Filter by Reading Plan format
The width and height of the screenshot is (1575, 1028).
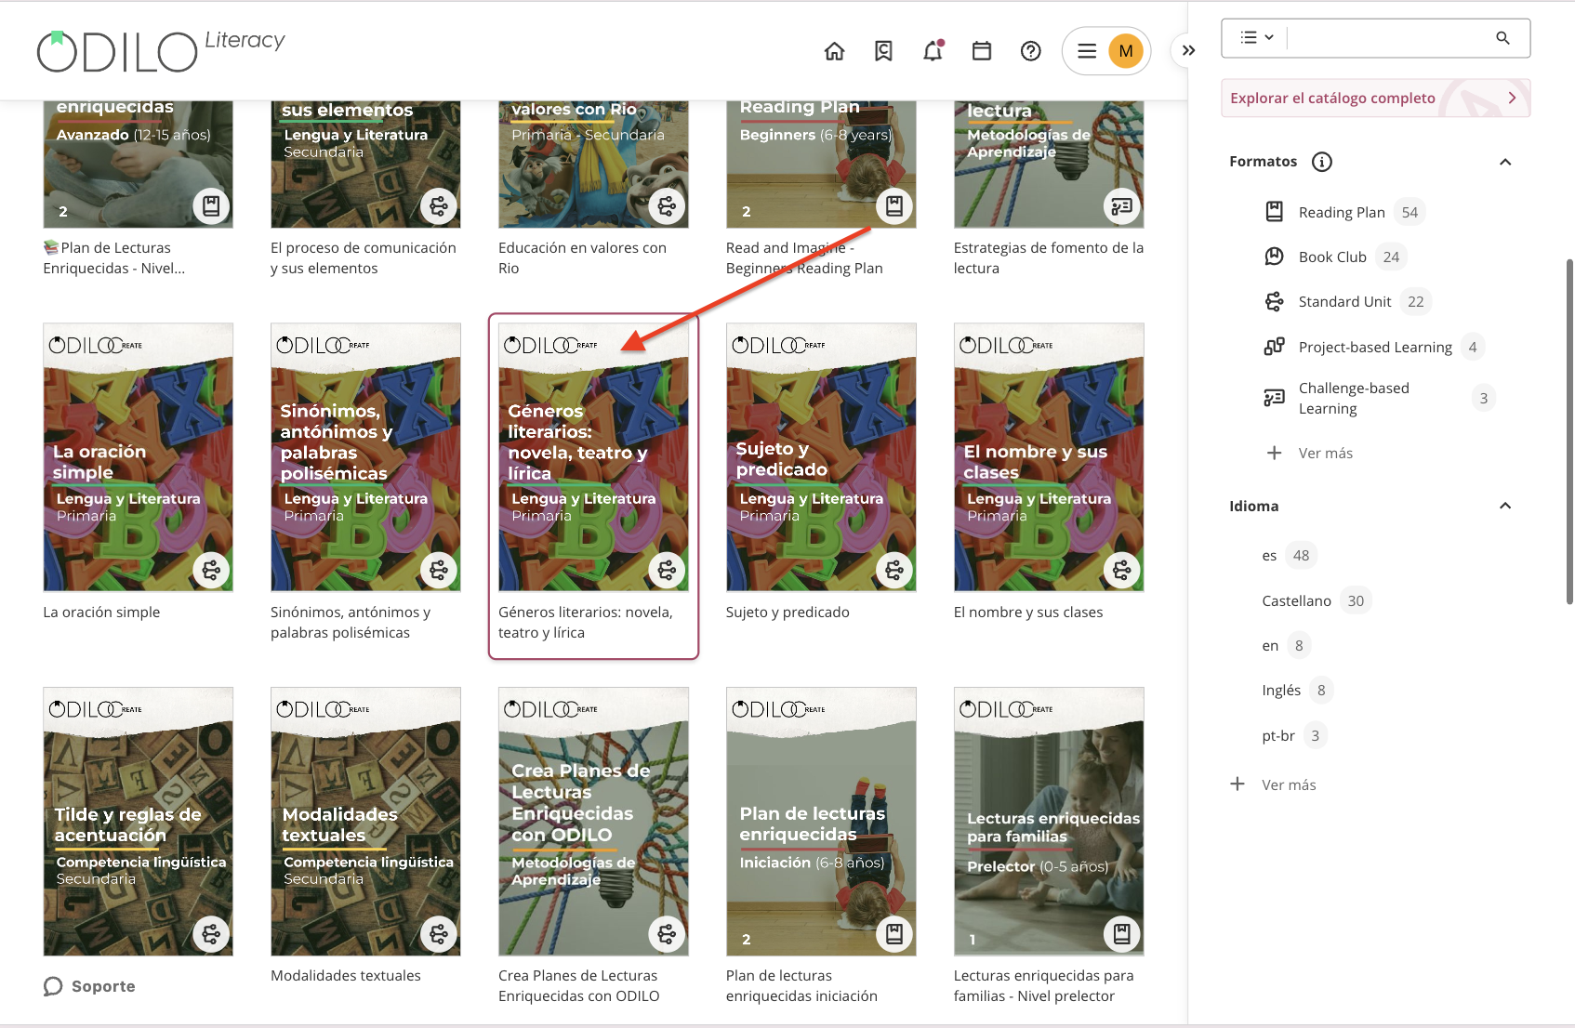point(1343,212)
